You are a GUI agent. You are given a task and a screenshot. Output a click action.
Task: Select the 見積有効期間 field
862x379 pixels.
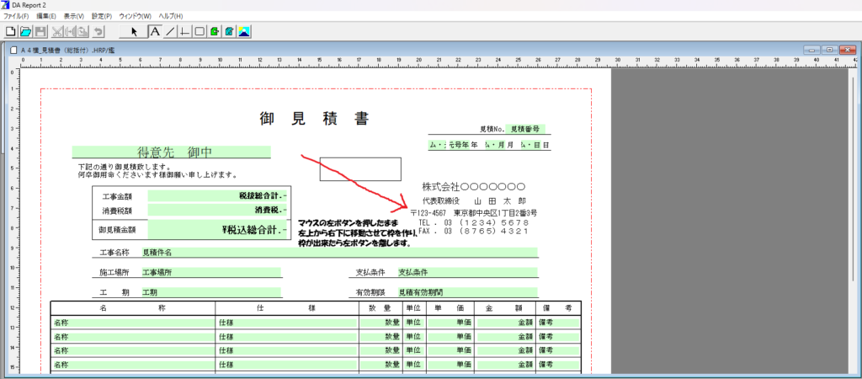467,292
